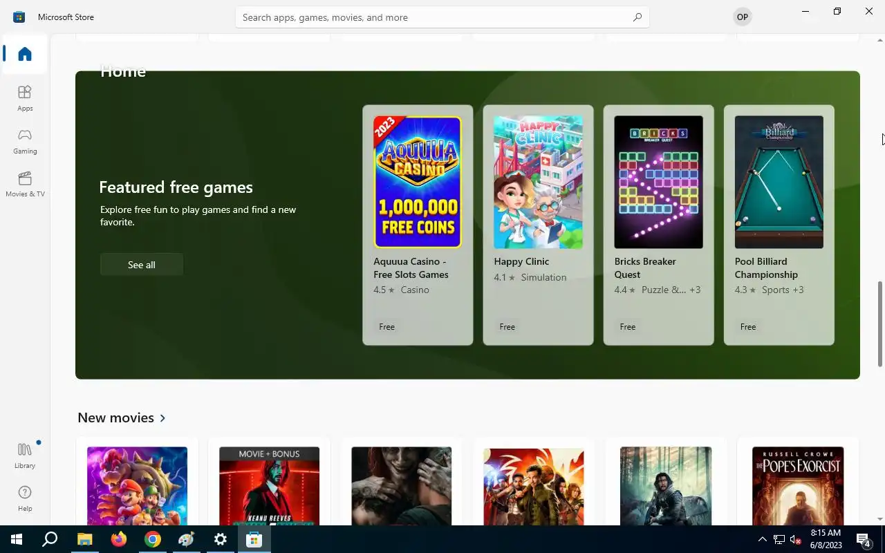885x553 pixels.
Task: Go to the Gaming section
Action: click(25, 141)
